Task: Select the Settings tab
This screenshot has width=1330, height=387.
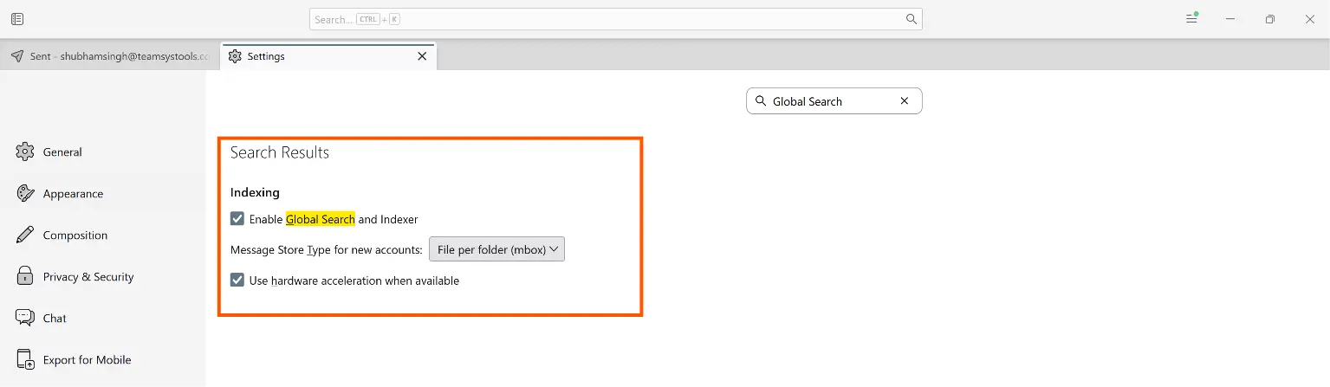Action: 329,56
